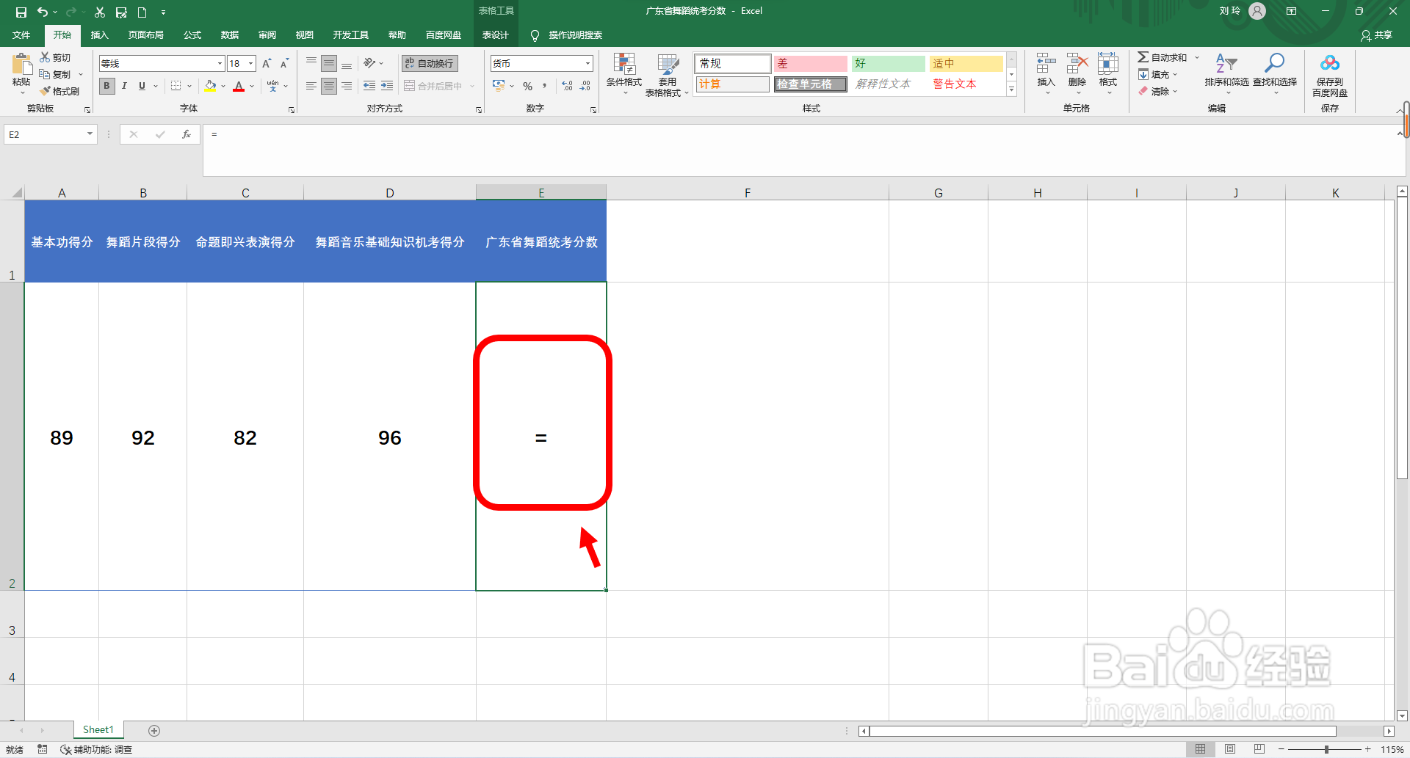
Task: Click in the Name Box showing E2
Action: (44, 134)
